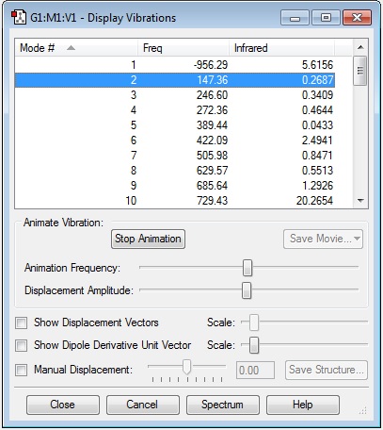Select mode 4 with frequency 272.36
The width and height of the screenshot is (383, 430).
(x=175, y=110)
